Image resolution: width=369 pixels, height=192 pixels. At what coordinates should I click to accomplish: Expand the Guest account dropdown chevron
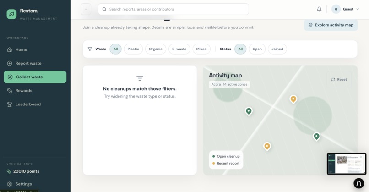[358, 9]
